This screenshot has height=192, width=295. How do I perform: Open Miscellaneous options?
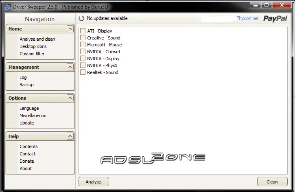(x=33, y=116)
